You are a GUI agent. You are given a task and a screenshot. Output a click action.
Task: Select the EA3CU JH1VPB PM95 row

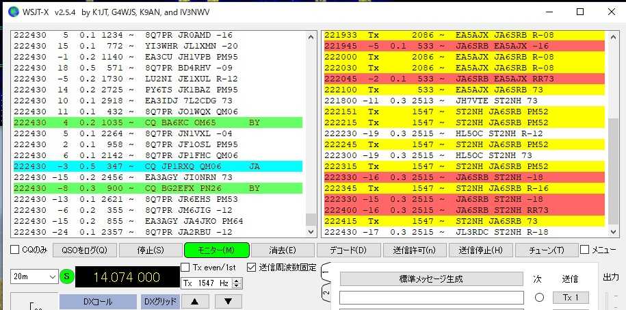[x=158, y=57]
